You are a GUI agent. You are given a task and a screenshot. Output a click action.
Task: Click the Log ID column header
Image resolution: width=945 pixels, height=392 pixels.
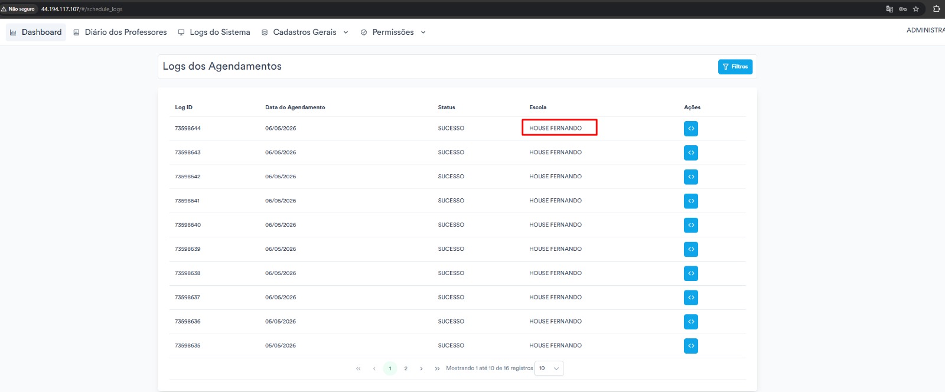[184, 107]
